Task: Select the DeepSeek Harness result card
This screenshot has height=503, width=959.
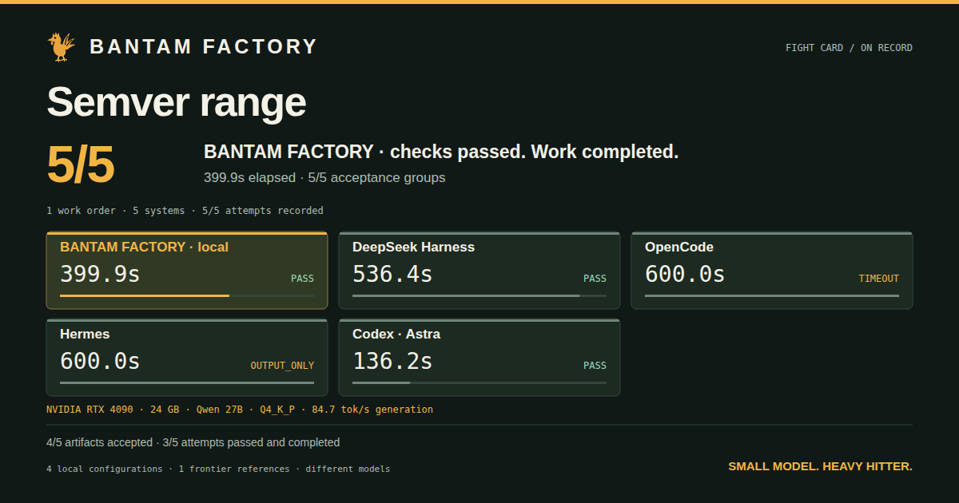Action: tap(479, 271)
